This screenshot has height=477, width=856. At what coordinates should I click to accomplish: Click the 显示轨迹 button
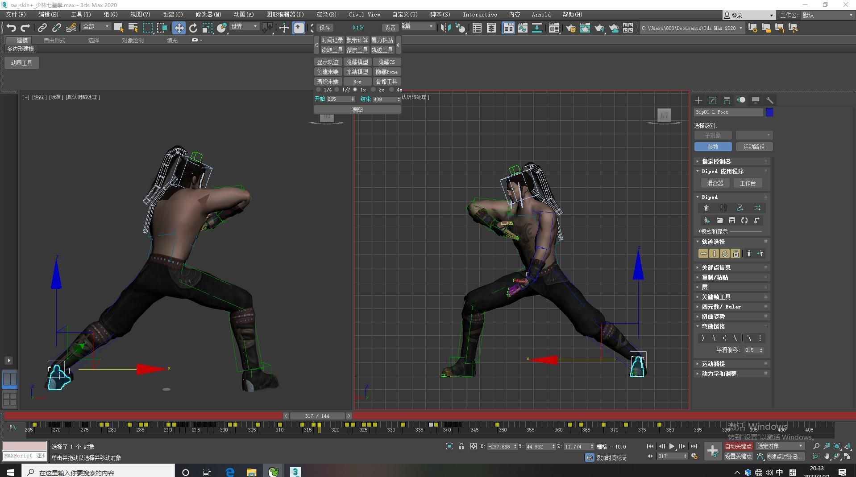328,62
